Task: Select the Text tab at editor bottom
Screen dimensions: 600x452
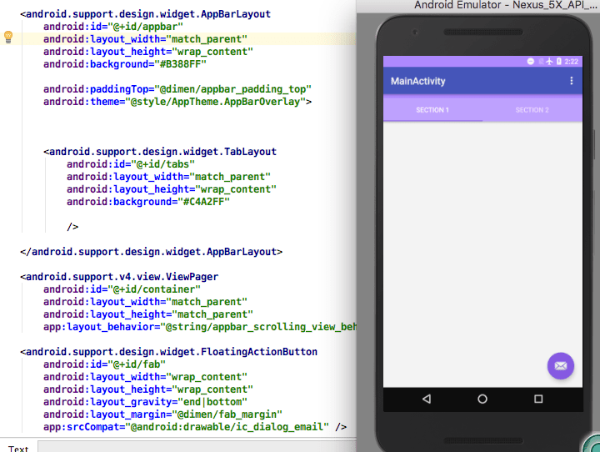Action: [x=18, y=447]
